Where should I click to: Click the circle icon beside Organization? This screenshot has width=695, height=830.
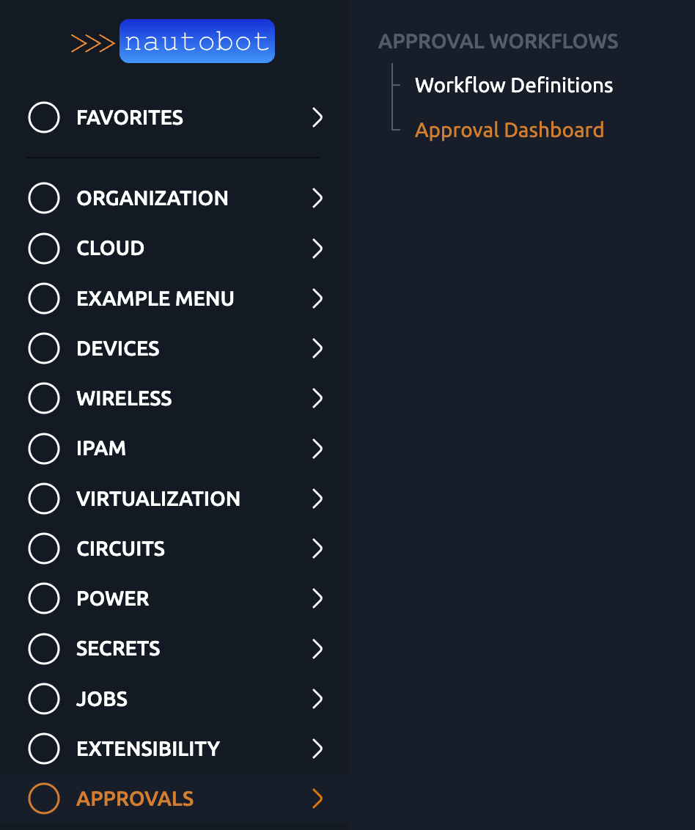point(44,198)
